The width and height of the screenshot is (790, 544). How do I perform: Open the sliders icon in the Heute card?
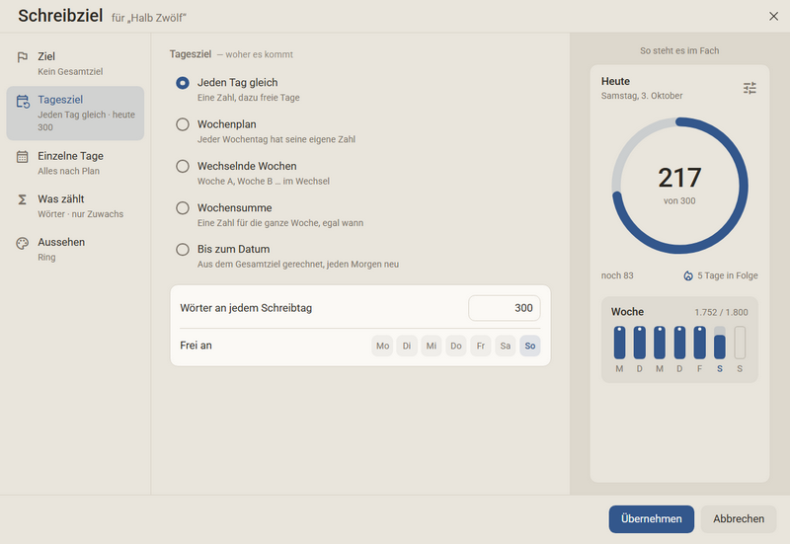(750, 88)
